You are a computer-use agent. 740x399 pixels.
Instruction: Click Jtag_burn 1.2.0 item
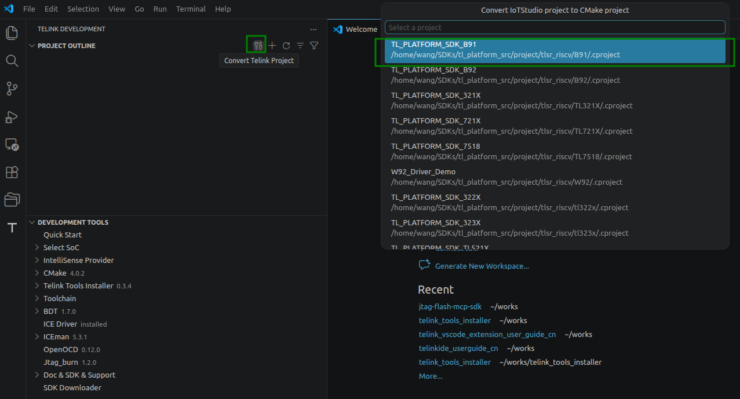pos(70,362)
